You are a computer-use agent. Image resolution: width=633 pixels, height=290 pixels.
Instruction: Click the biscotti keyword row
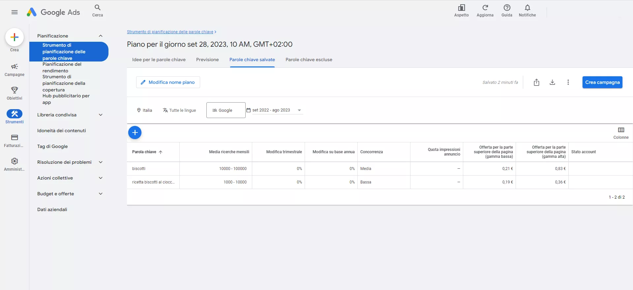tap(139, 169)
